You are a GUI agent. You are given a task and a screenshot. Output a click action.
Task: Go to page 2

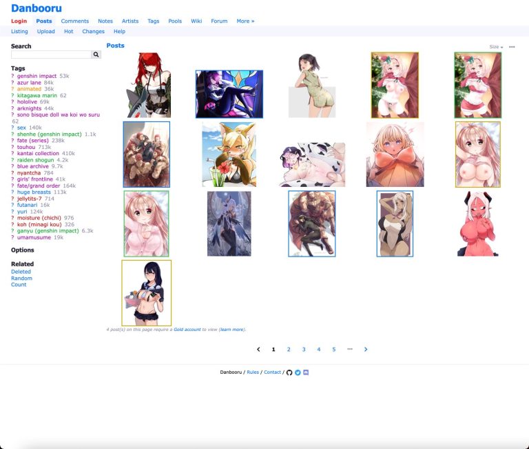click(x=289, y=349)
